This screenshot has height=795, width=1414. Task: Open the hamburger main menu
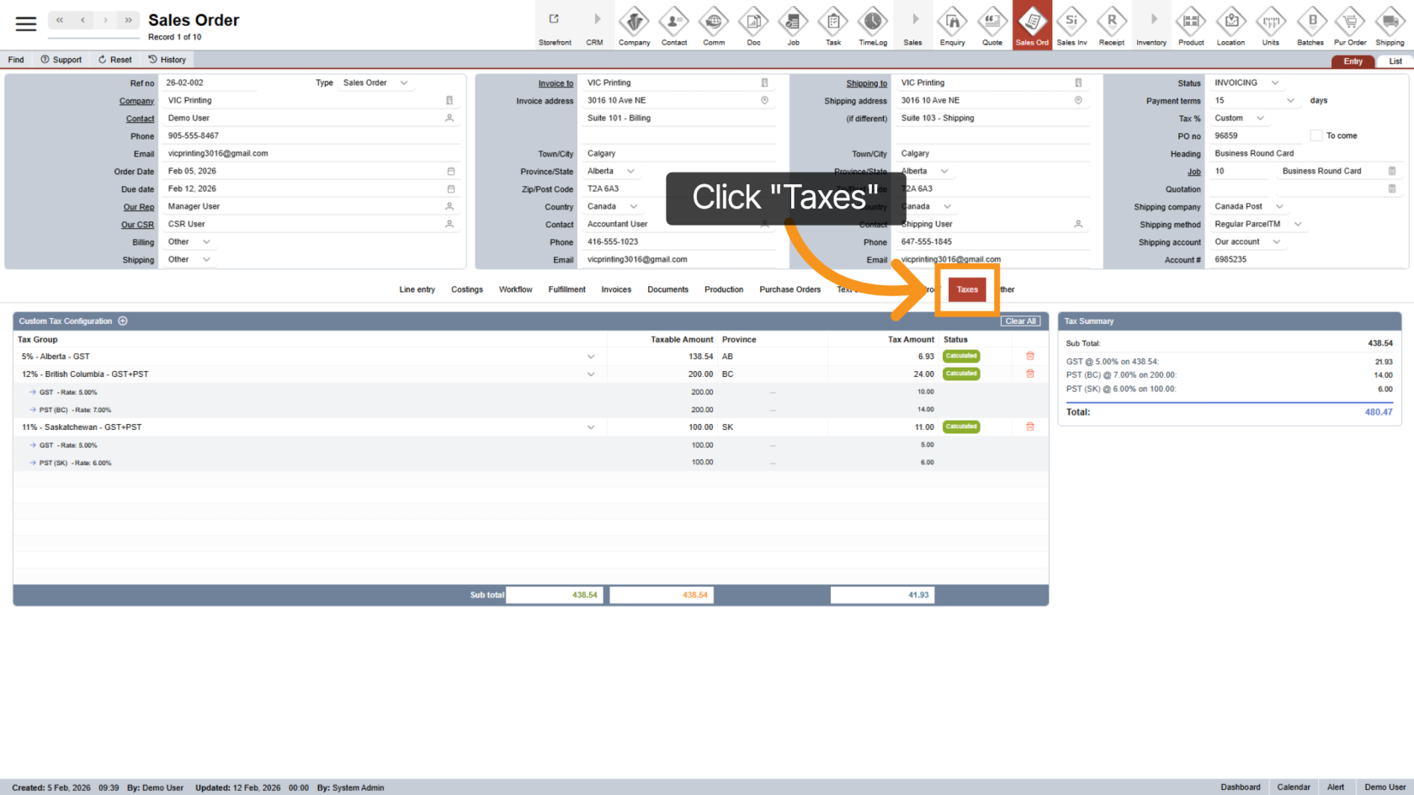pos(26,24)
